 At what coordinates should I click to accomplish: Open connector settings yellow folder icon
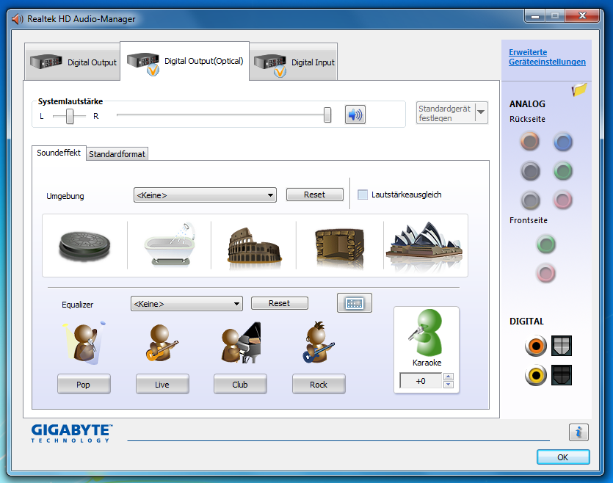coord(579,90)
